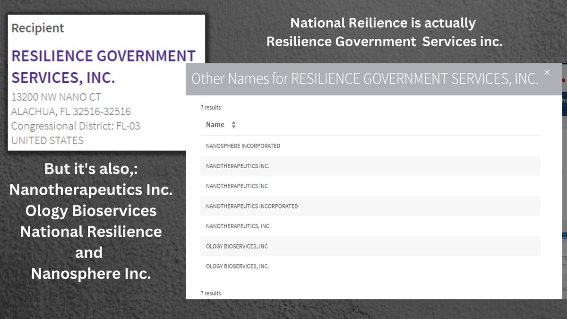Select the NANOSPHERE INCORPORATED row
This screenshot has height=319, width=567.
point(243,146)
